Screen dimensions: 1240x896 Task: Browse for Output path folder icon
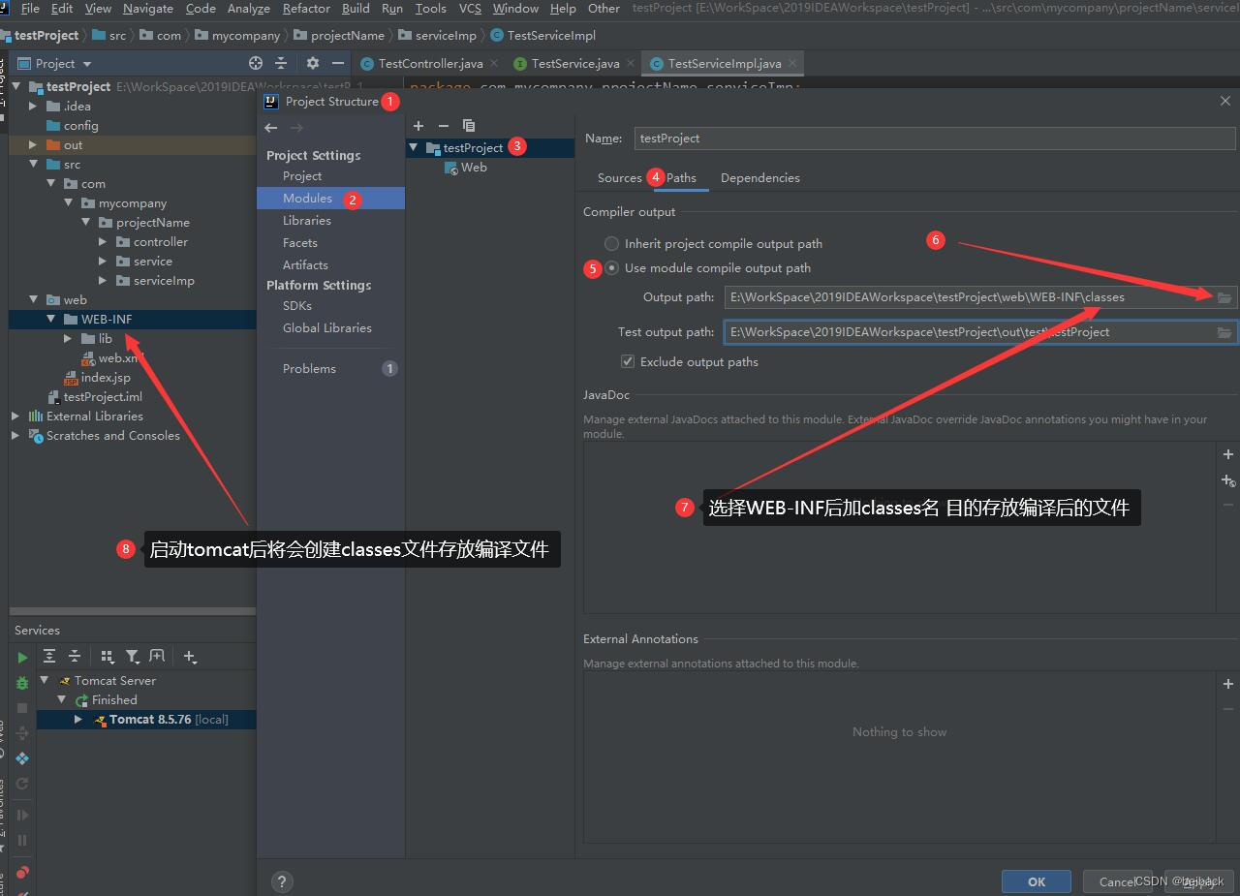(x=1224, y=297)
